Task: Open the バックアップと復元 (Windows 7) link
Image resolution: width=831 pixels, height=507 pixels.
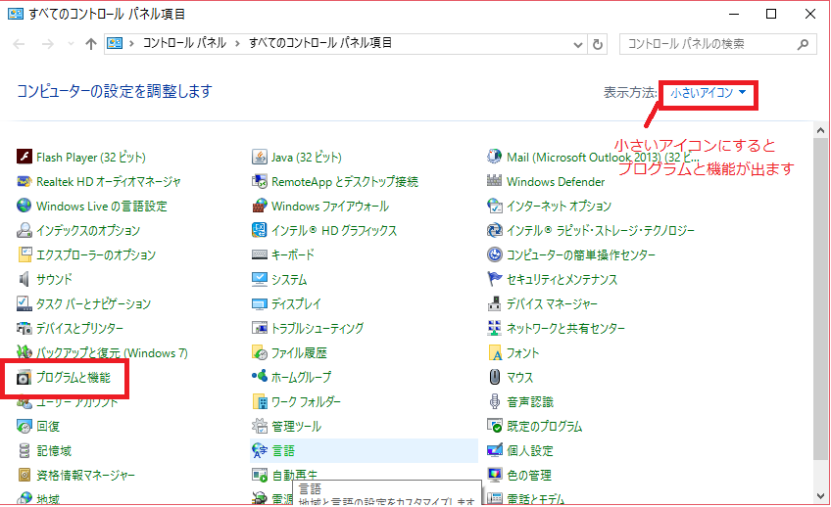Action: (112, 353)
